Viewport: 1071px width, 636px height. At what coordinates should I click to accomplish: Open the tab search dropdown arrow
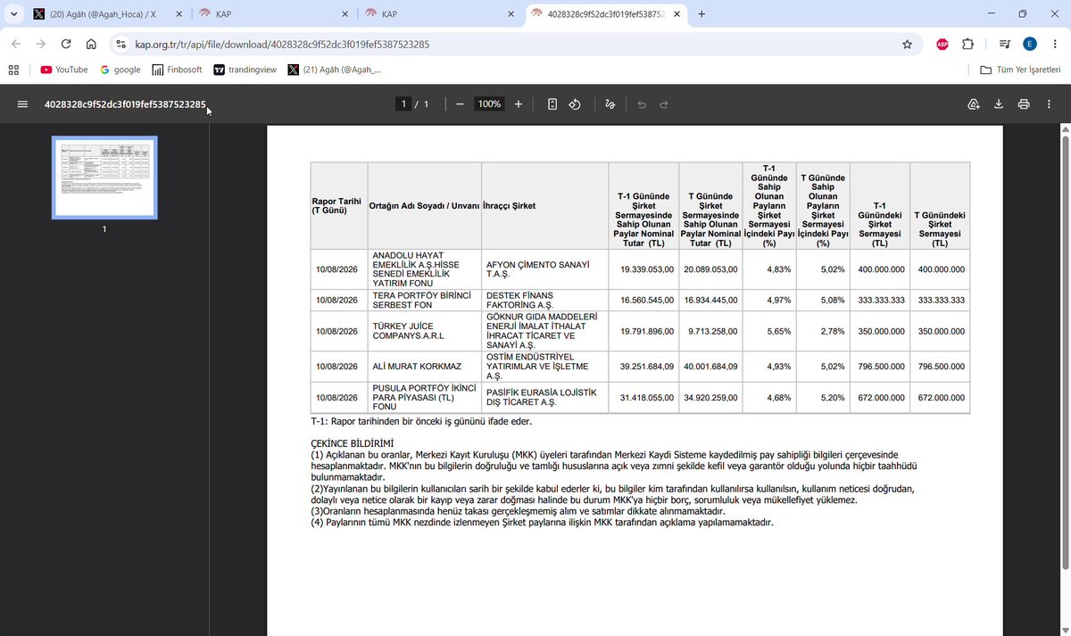(12, 14)
